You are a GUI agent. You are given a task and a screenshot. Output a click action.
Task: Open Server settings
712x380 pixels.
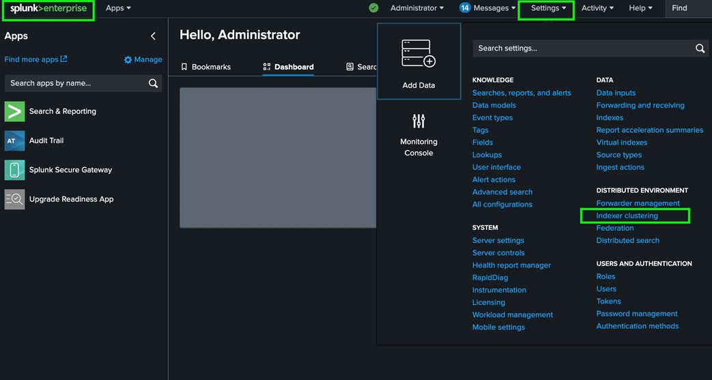click(x=498, y=241)
